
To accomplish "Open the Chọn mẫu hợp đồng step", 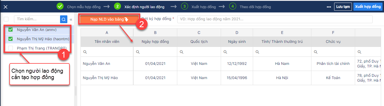I will [x=84, y=6].
